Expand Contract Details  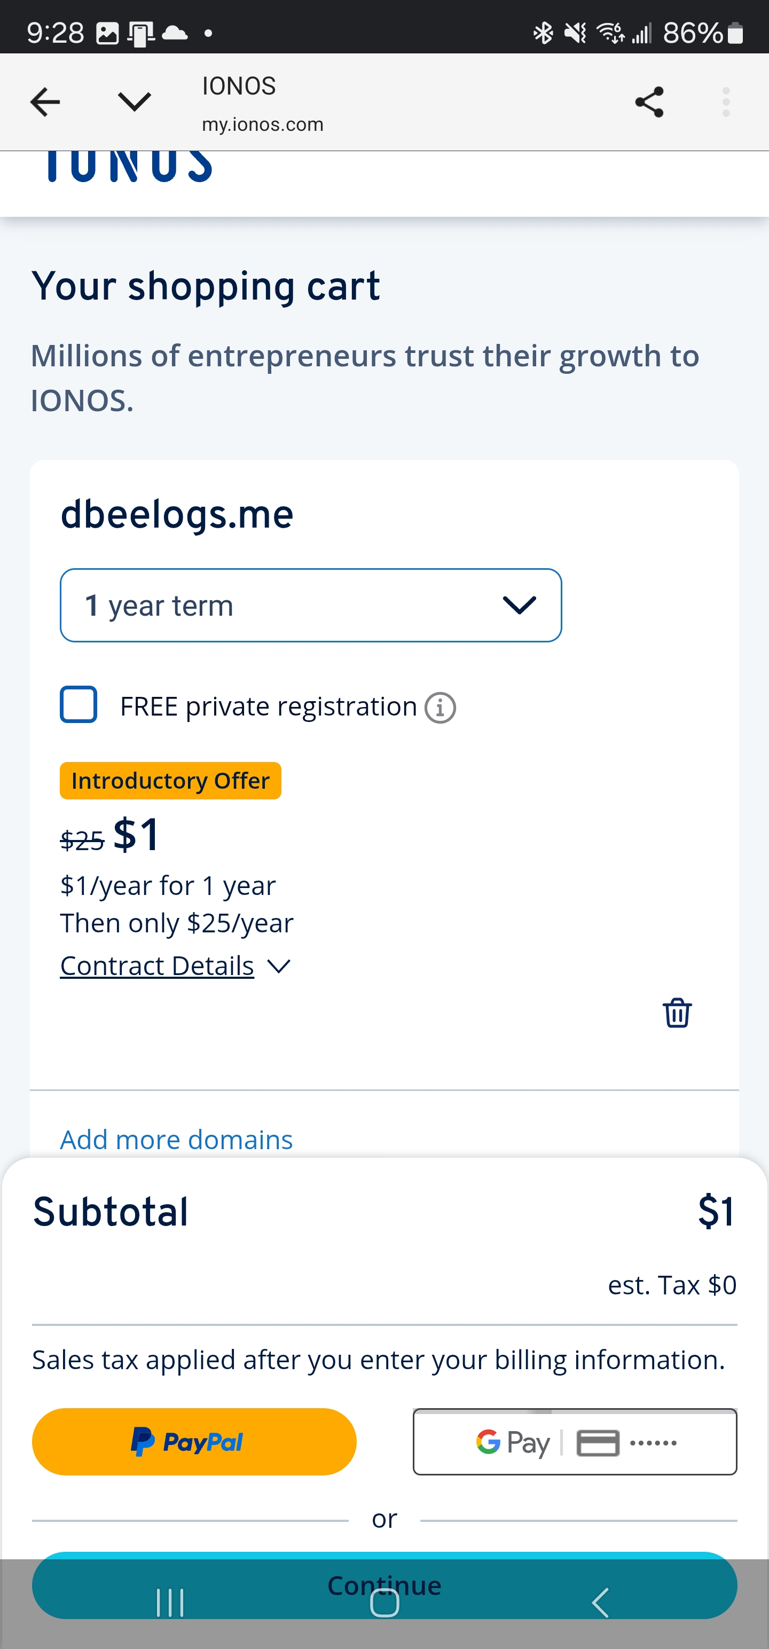176,965
